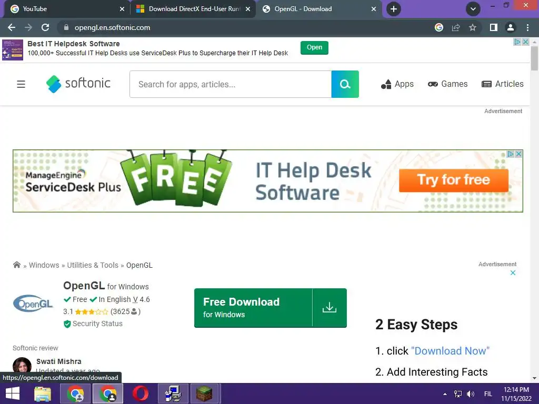
Task: Reload the current page
Action: coord(45,27)
